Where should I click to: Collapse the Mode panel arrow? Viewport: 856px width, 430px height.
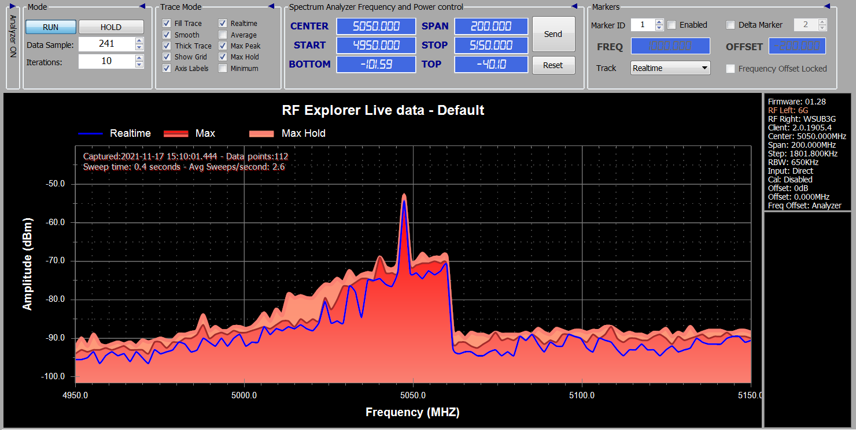142,6
